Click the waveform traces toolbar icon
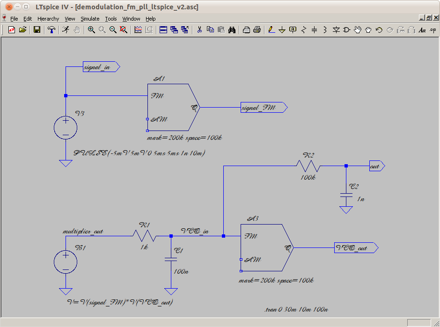 [138, 30]
